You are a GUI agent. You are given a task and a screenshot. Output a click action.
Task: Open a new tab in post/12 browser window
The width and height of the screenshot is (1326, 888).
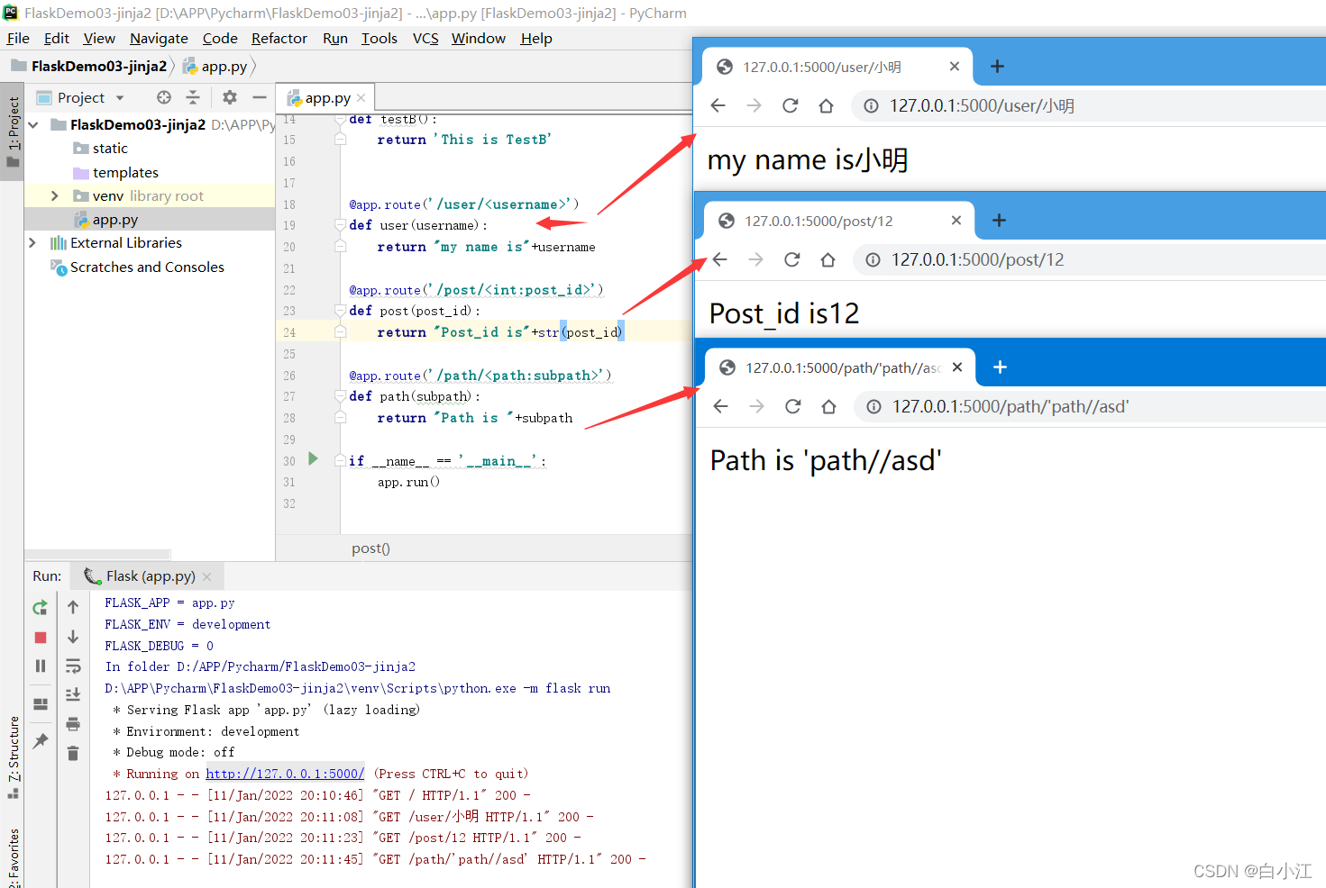click(x=999, y=221)
